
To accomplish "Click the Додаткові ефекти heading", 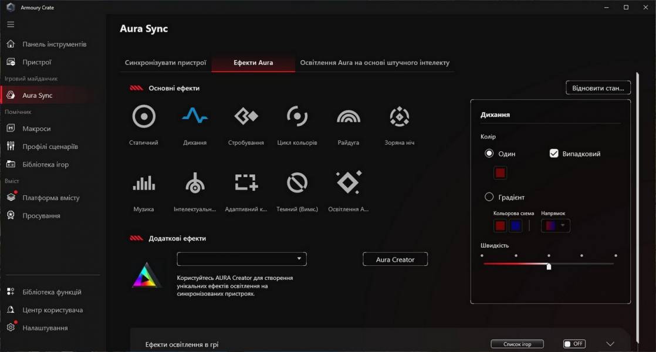I will pyautogui.click(x=177, y=238).
